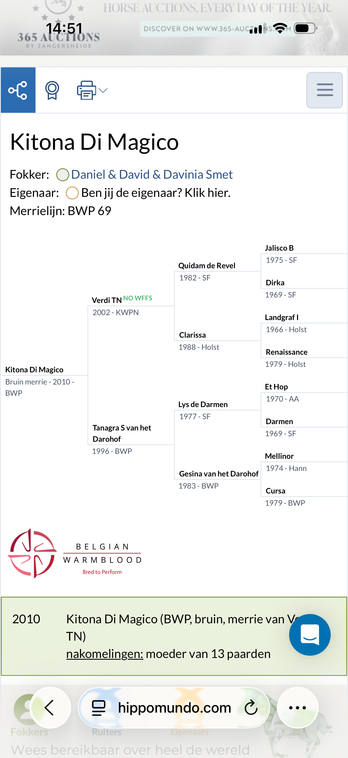Click the 365 Auctions banner advertisement
Viewport: 348px width, 758px height.
click(174, 28)
